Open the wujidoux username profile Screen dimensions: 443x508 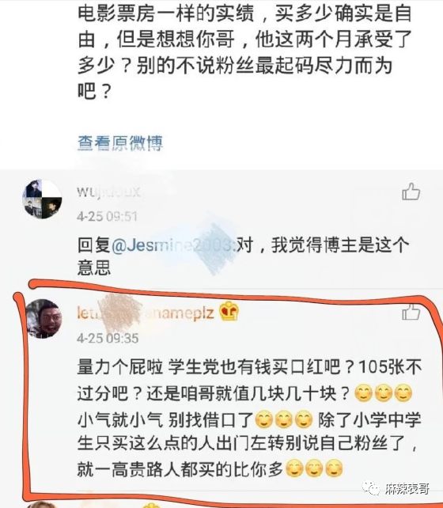pos(108,191)
